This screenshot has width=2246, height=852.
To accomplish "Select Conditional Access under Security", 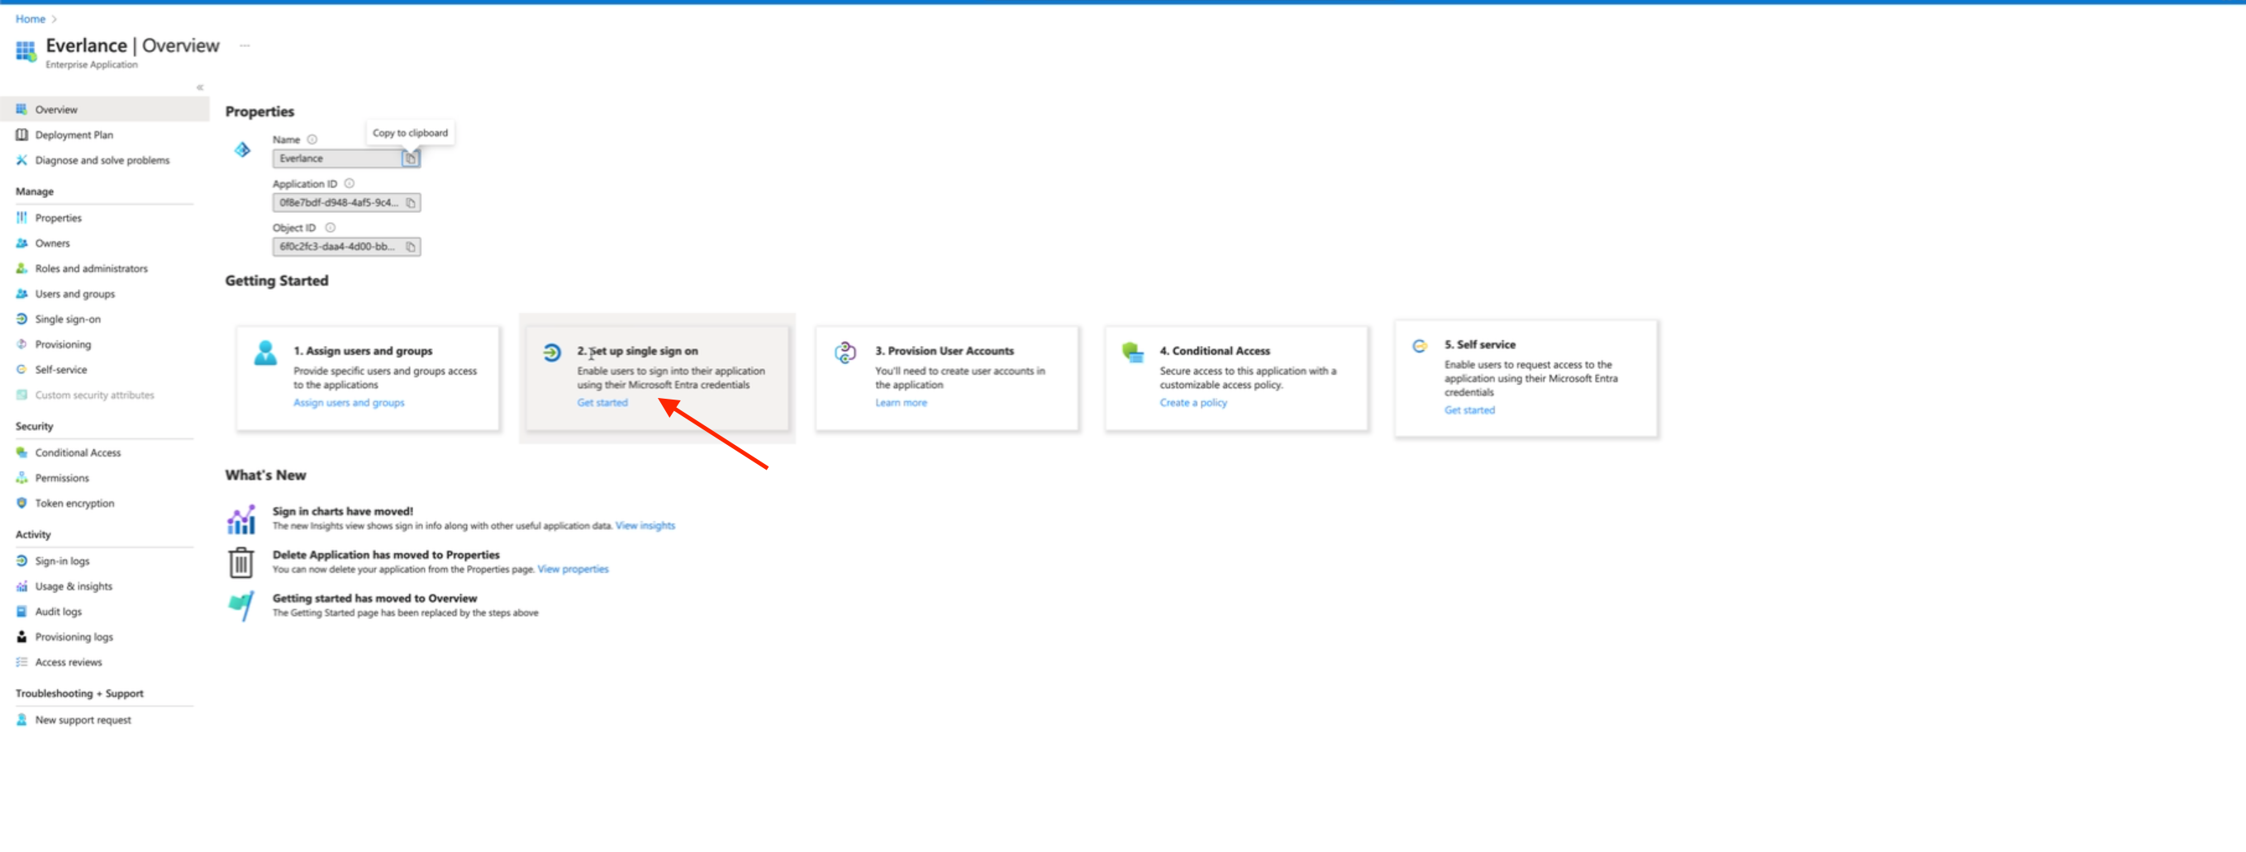I will [x=78, y=452].
